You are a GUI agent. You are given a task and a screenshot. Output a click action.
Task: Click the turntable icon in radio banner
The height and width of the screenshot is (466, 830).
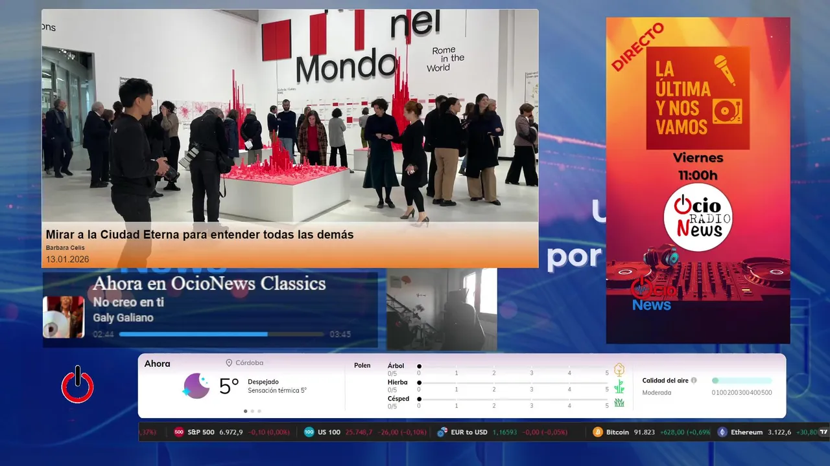tap(727, 110)
